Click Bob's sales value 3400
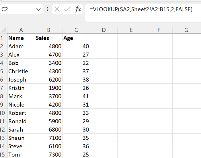 (x=48, y=63)
